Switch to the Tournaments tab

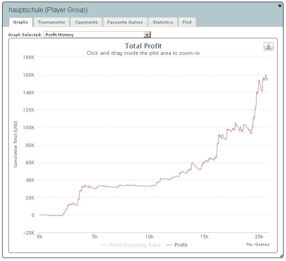coord(51,22)
